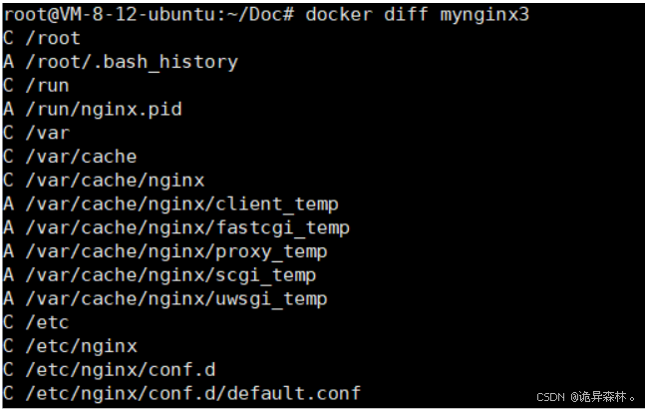Select the C /var line
645x409 pixels.
37,133
